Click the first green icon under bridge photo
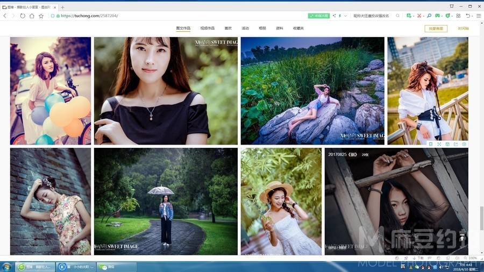This screenshot has height=272, width=484. coord(431,144)
